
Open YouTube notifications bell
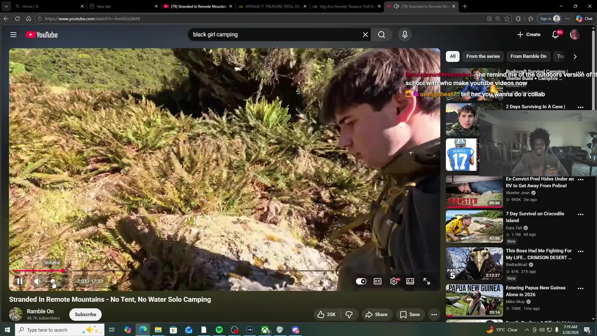555,35
